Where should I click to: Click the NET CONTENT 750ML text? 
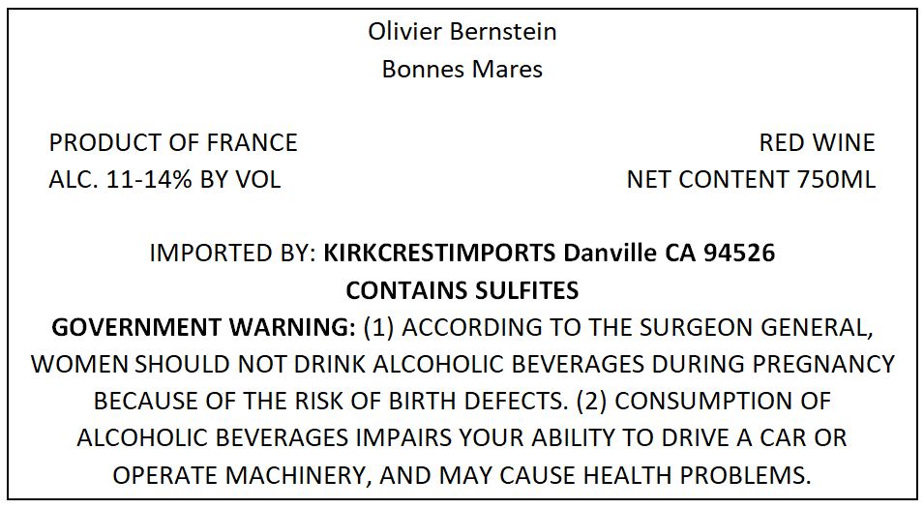pyautogui.click(x=751, y=180)
